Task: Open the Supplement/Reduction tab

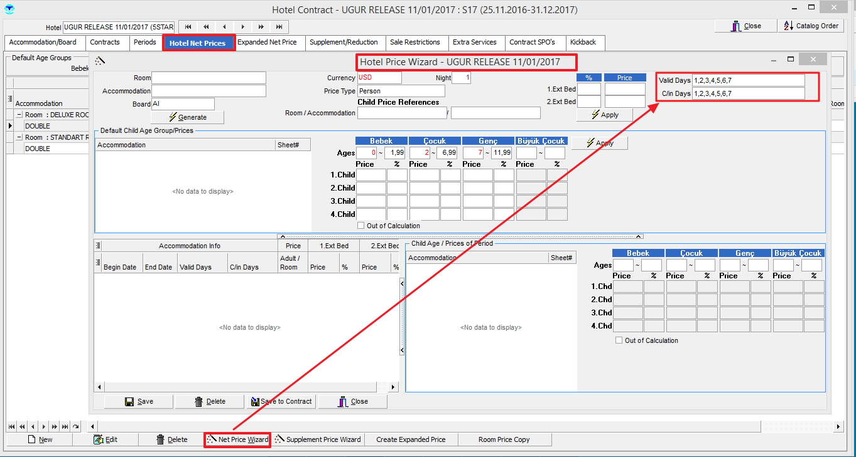Action: pos(344,42)
